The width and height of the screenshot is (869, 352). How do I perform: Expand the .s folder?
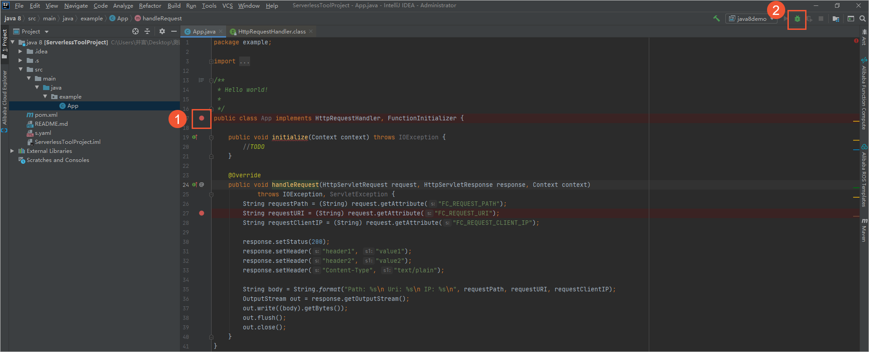click(20, 61)
